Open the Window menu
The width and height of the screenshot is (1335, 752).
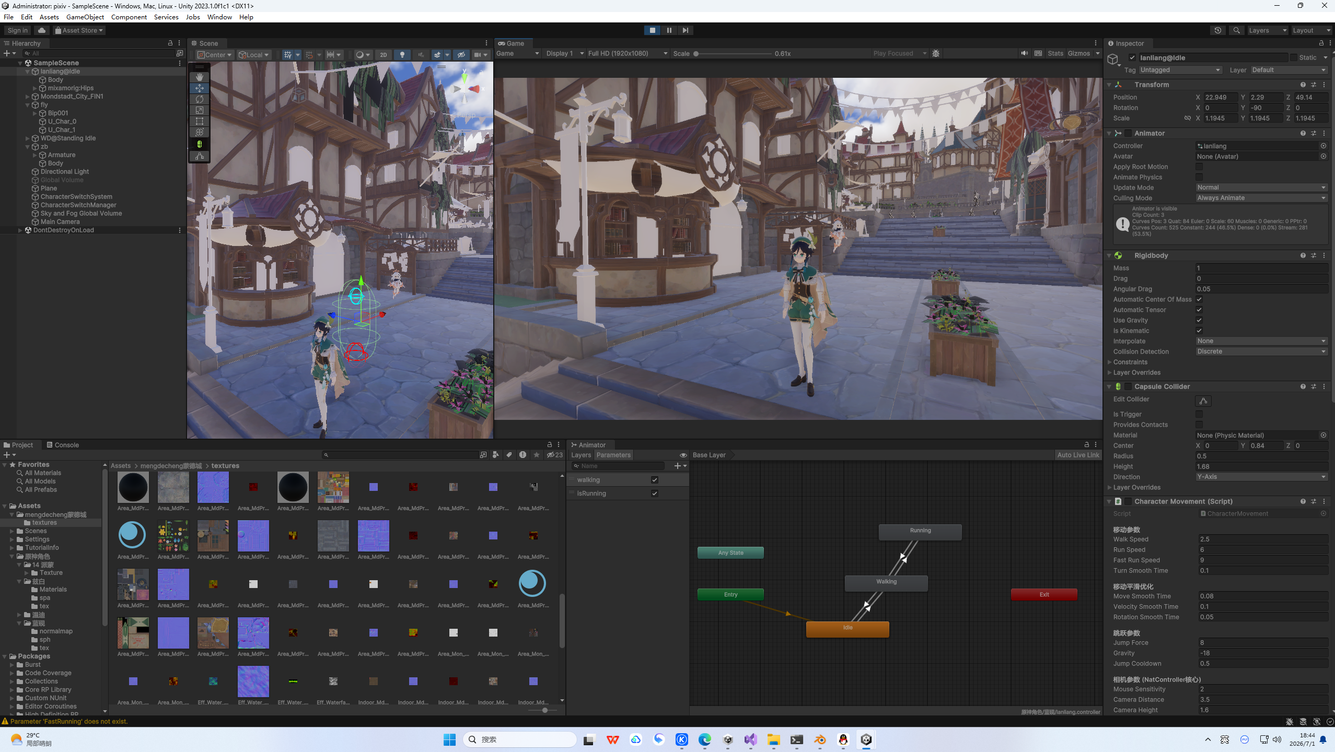[219, 17]
